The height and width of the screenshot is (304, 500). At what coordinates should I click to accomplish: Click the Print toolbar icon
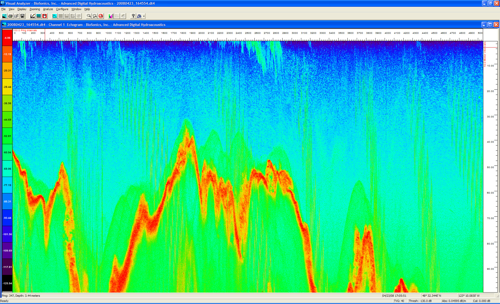(10, 16)
